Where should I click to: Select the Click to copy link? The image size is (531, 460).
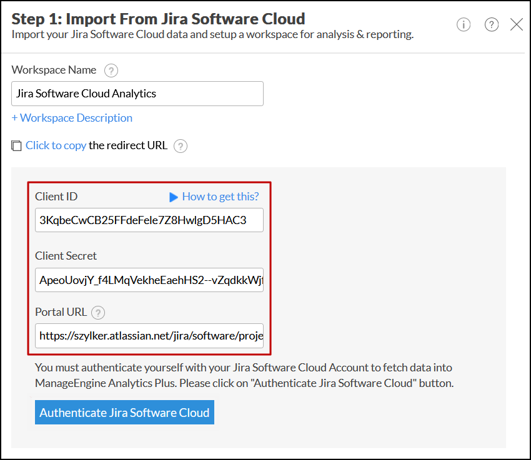(56, 145)
